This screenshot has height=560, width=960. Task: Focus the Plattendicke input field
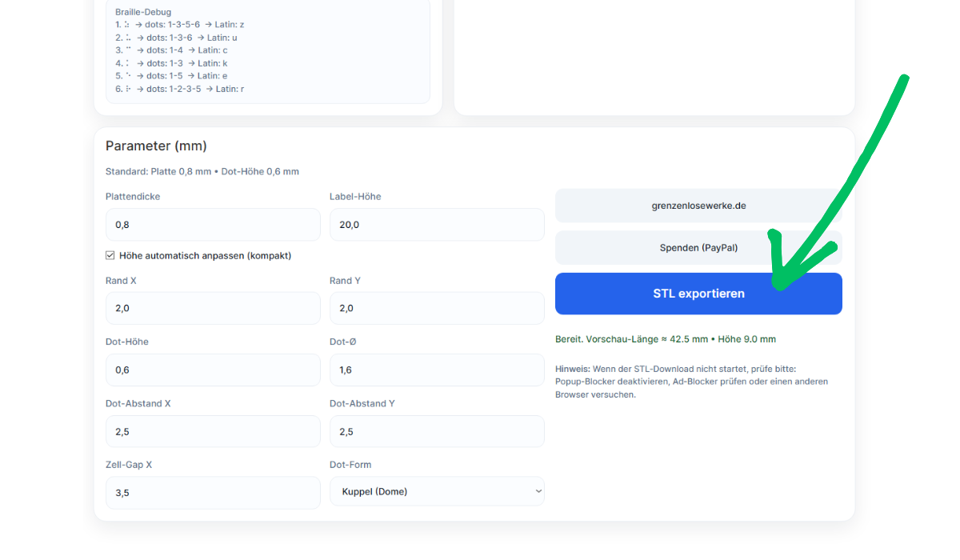(x=213, y=226)
